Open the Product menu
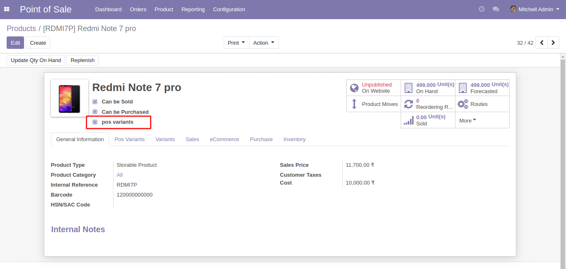Image resolution: width=566 pixels, height=269 pixels. [164, 9]
